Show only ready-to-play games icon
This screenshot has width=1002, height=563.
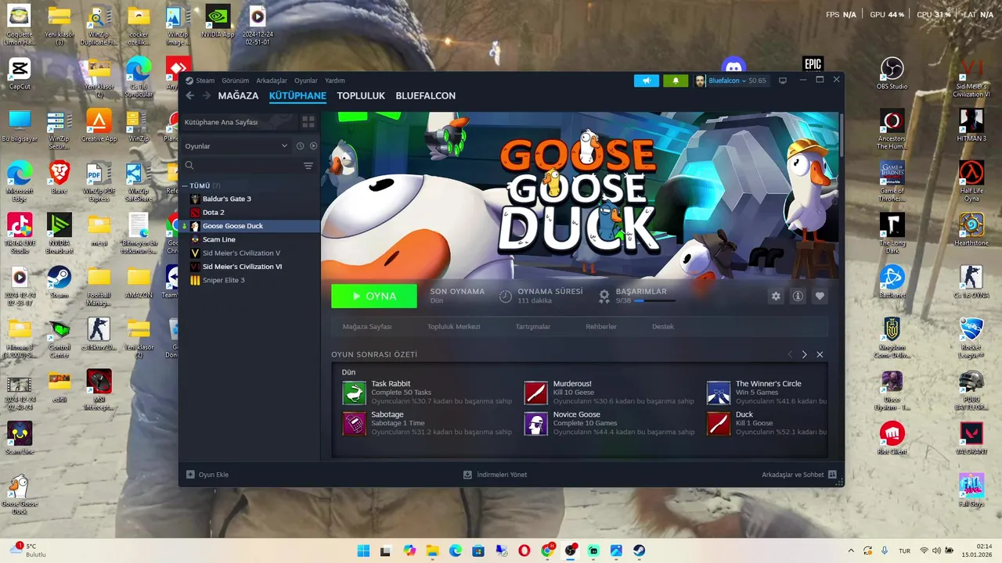pyautogui.click(x=313, y=146)
